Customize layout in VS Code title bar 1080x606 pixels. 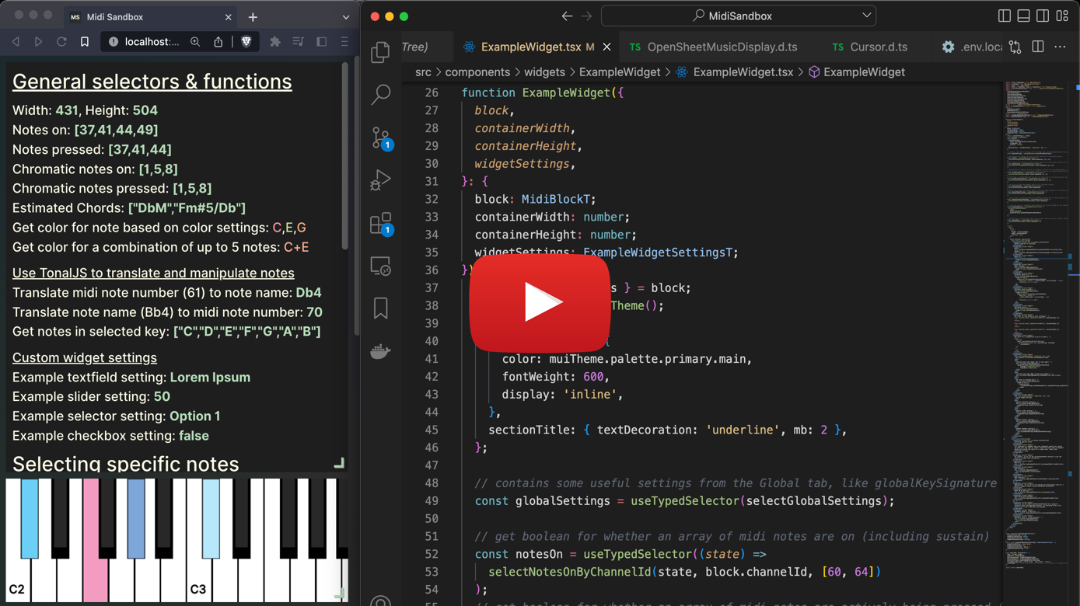pyautogui.click(x=1062, y=16)
